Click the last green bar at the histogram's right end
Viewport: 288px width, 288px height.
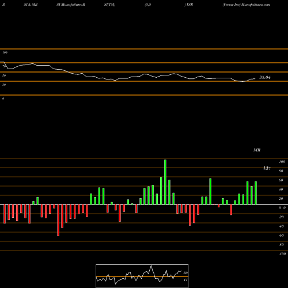(256, 193)
